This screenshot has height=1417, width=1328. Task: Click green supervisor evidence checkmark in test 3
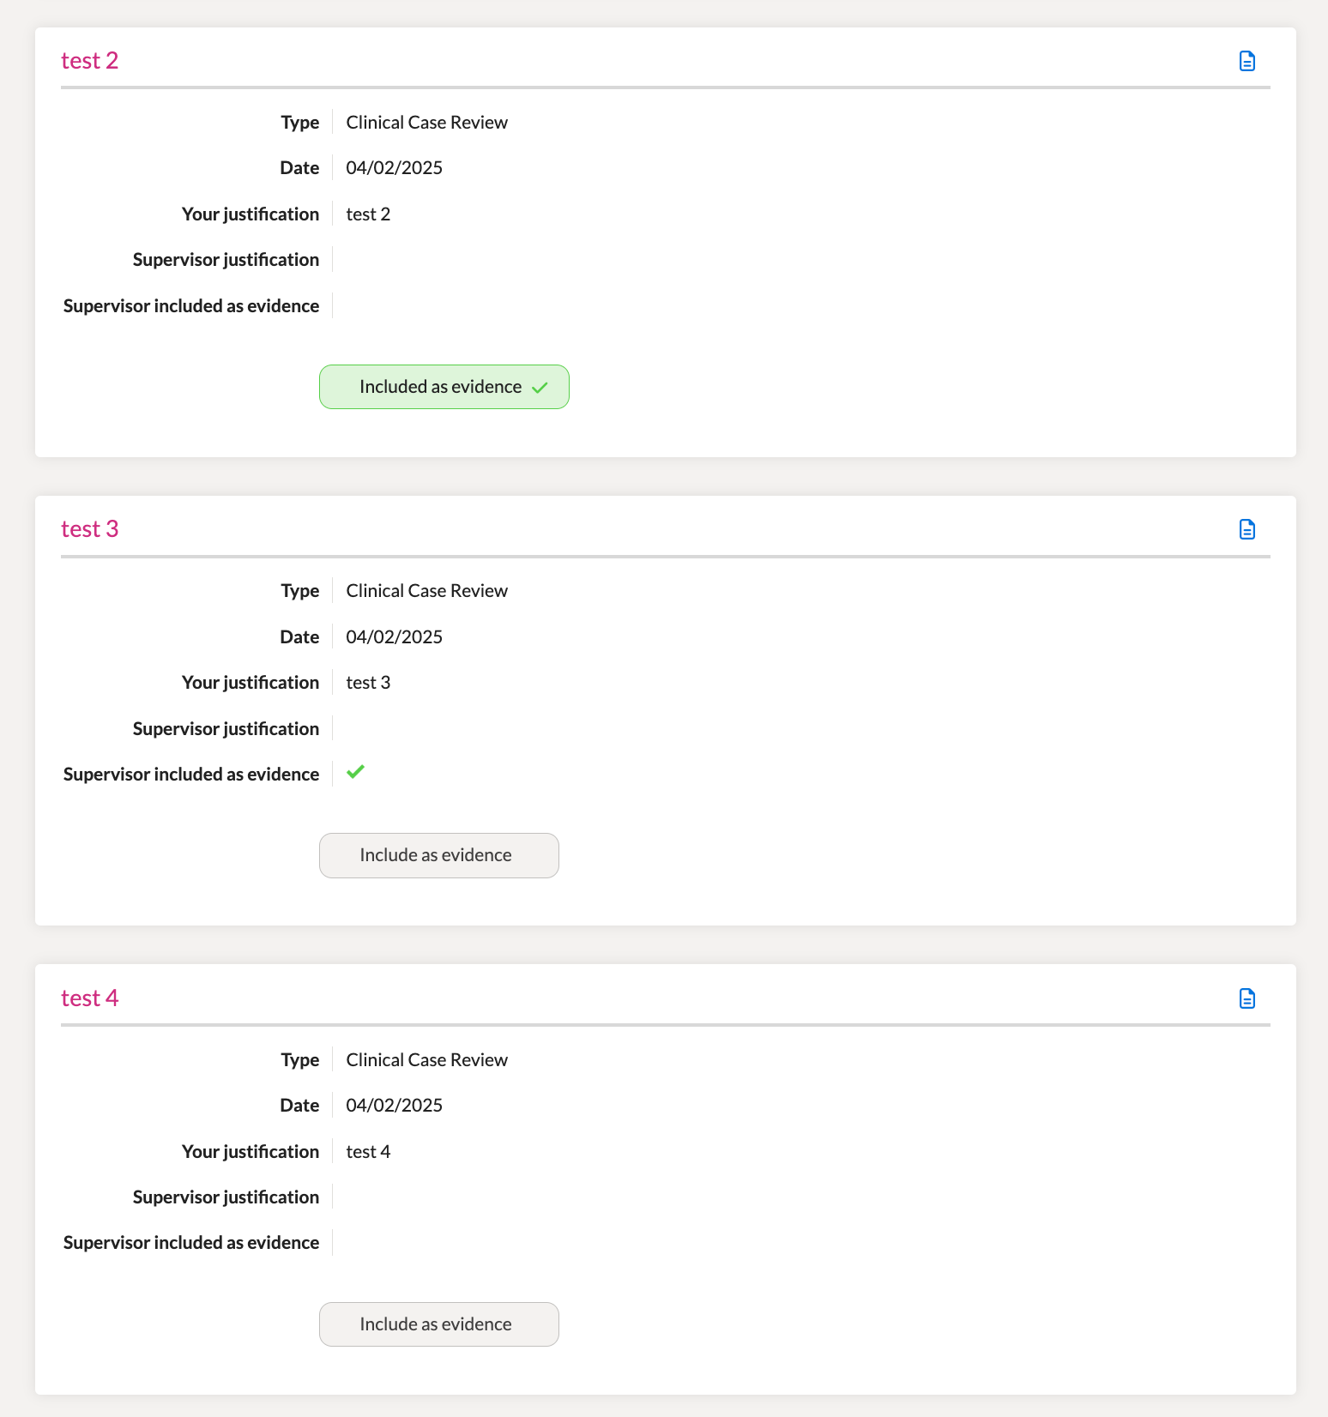355,772
